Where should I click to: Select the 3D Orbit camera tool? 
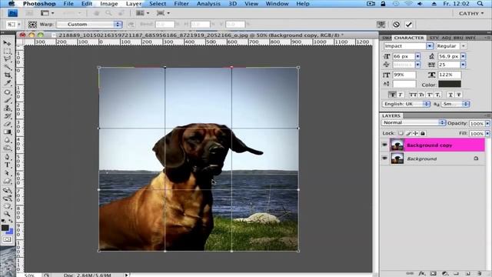click(7, 199)
